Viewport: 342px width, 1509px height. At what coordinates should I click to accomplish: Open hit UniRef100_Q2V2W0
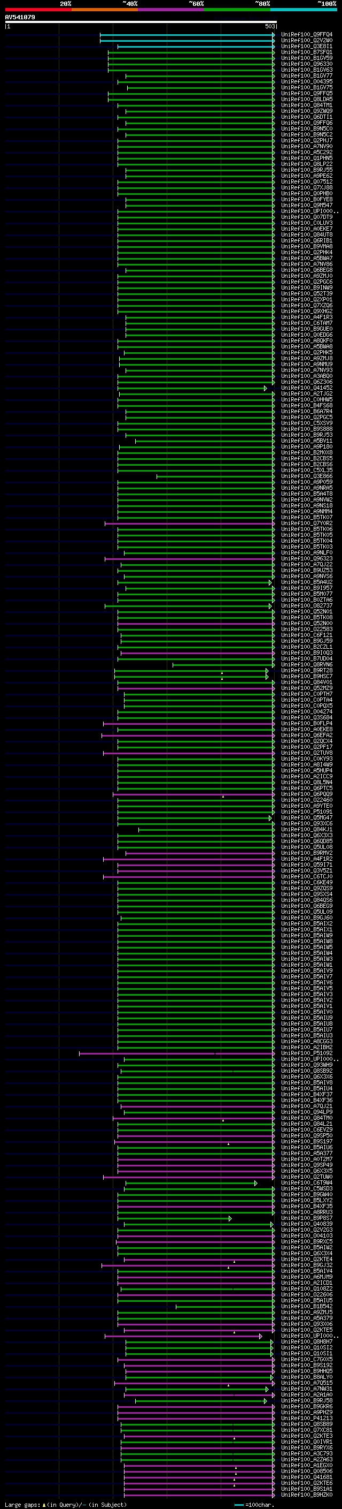306,41
